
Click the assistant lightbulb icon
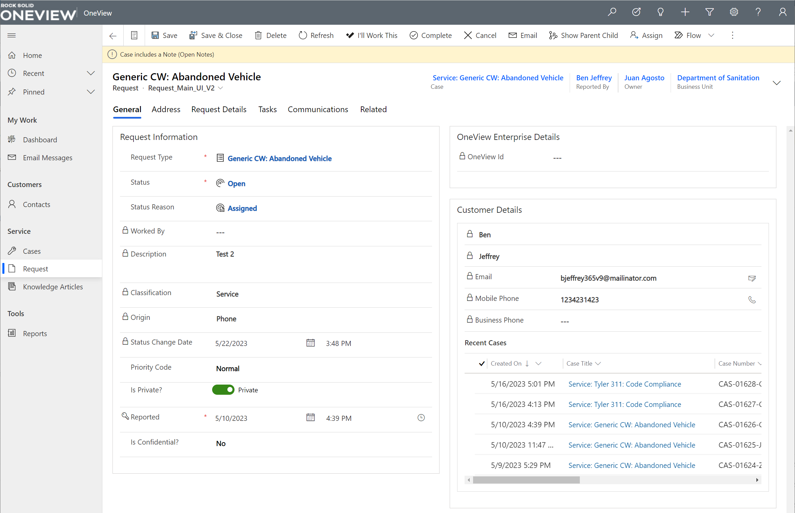(x=660, y=12)
